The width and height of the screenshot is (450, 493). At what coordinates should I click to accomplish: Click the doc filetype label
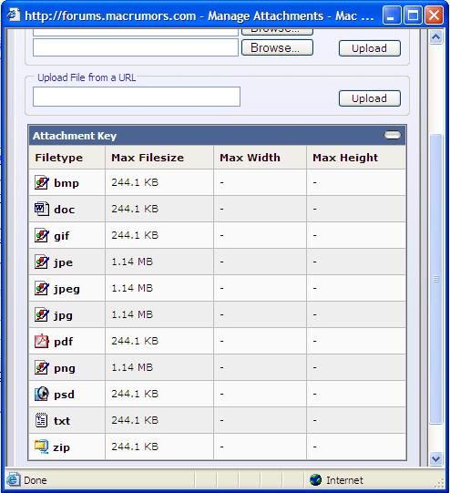tap(65, 209)
